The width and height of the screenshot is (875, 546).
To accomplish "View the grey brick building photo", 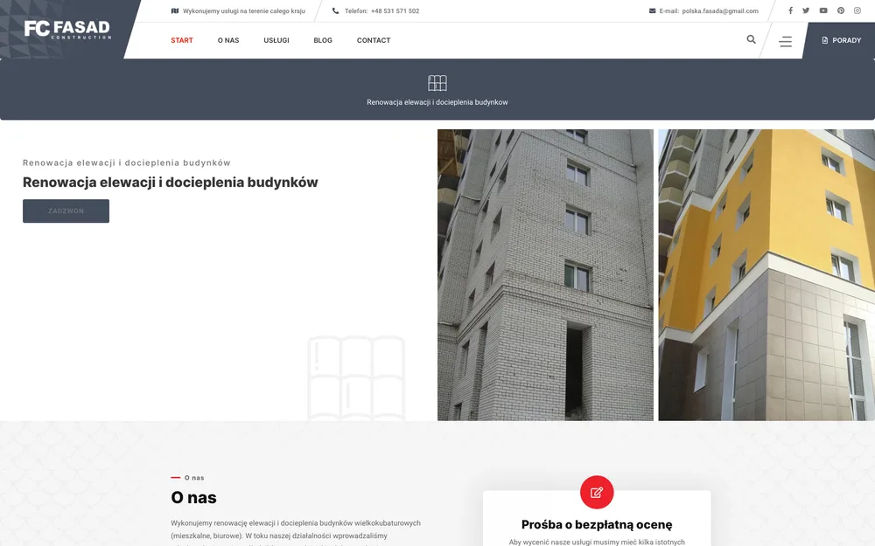I will 545,275.
